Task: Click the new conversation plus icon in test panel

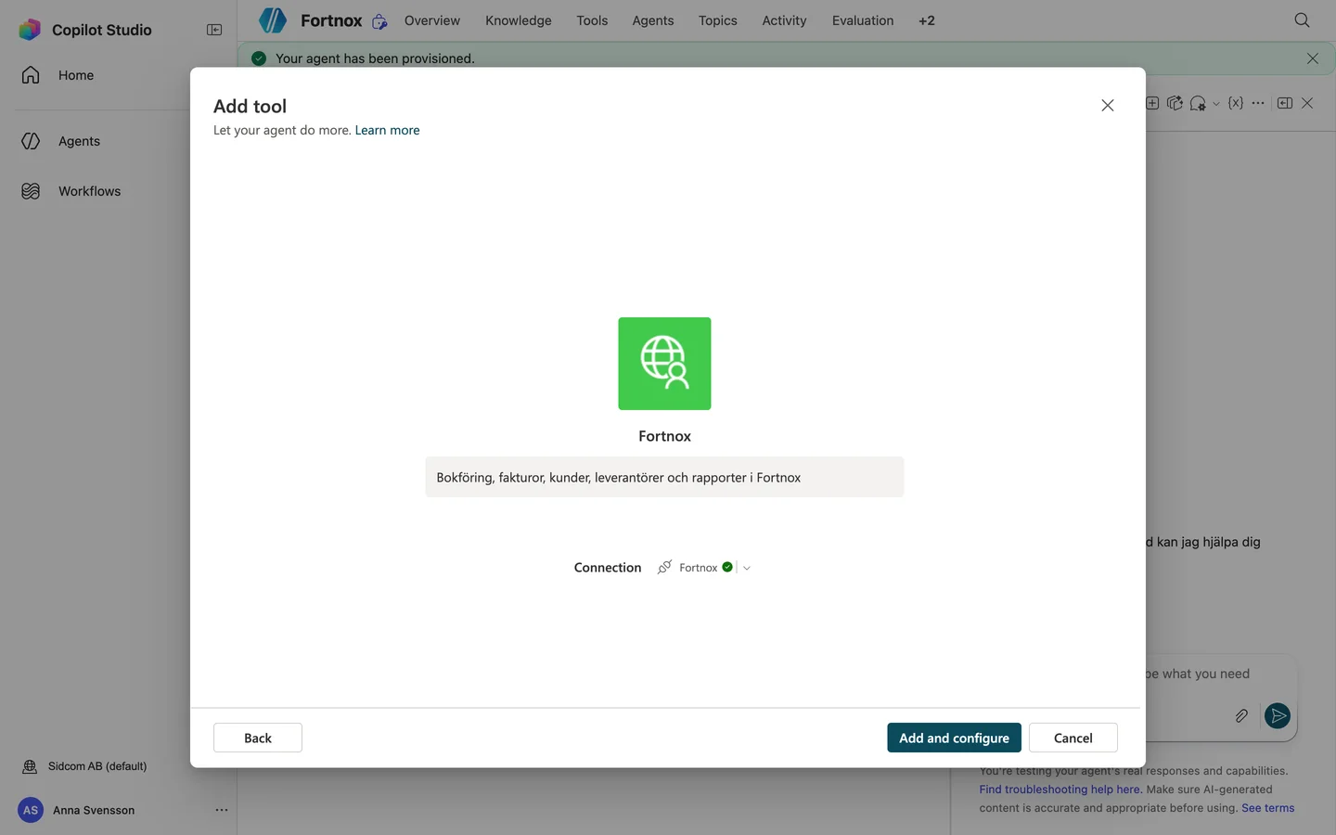Action: click(1152, 103)
